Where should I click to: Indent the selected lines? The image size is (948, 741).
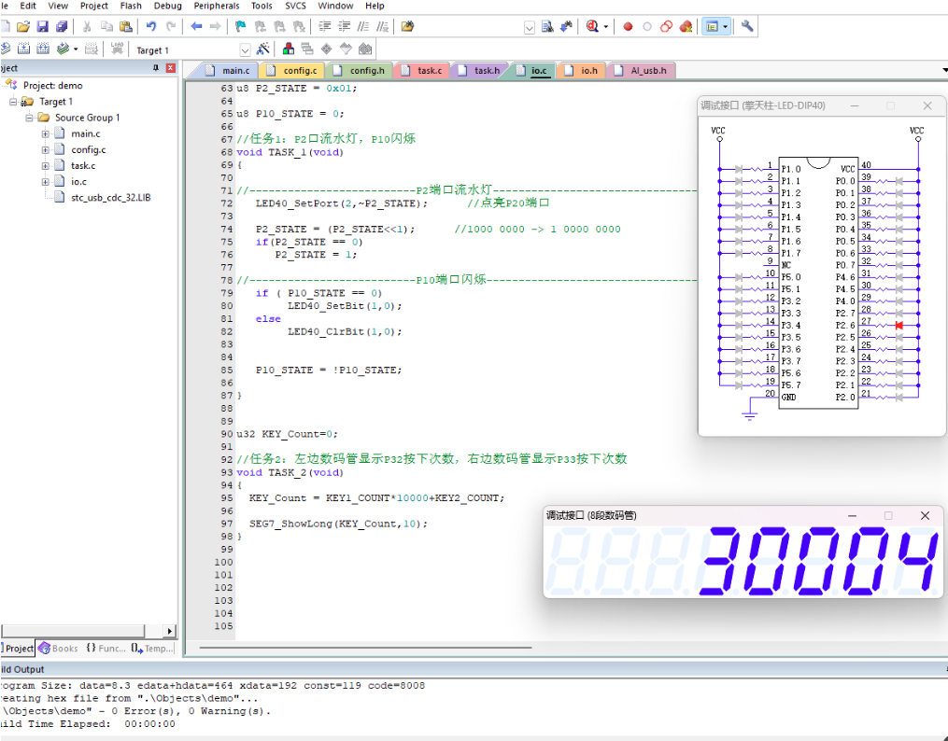click(x=325, y=26)
